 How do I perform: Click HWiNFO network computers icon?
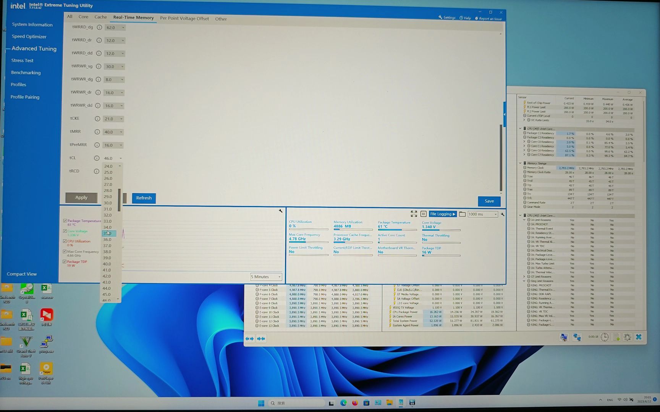[577, 337]
